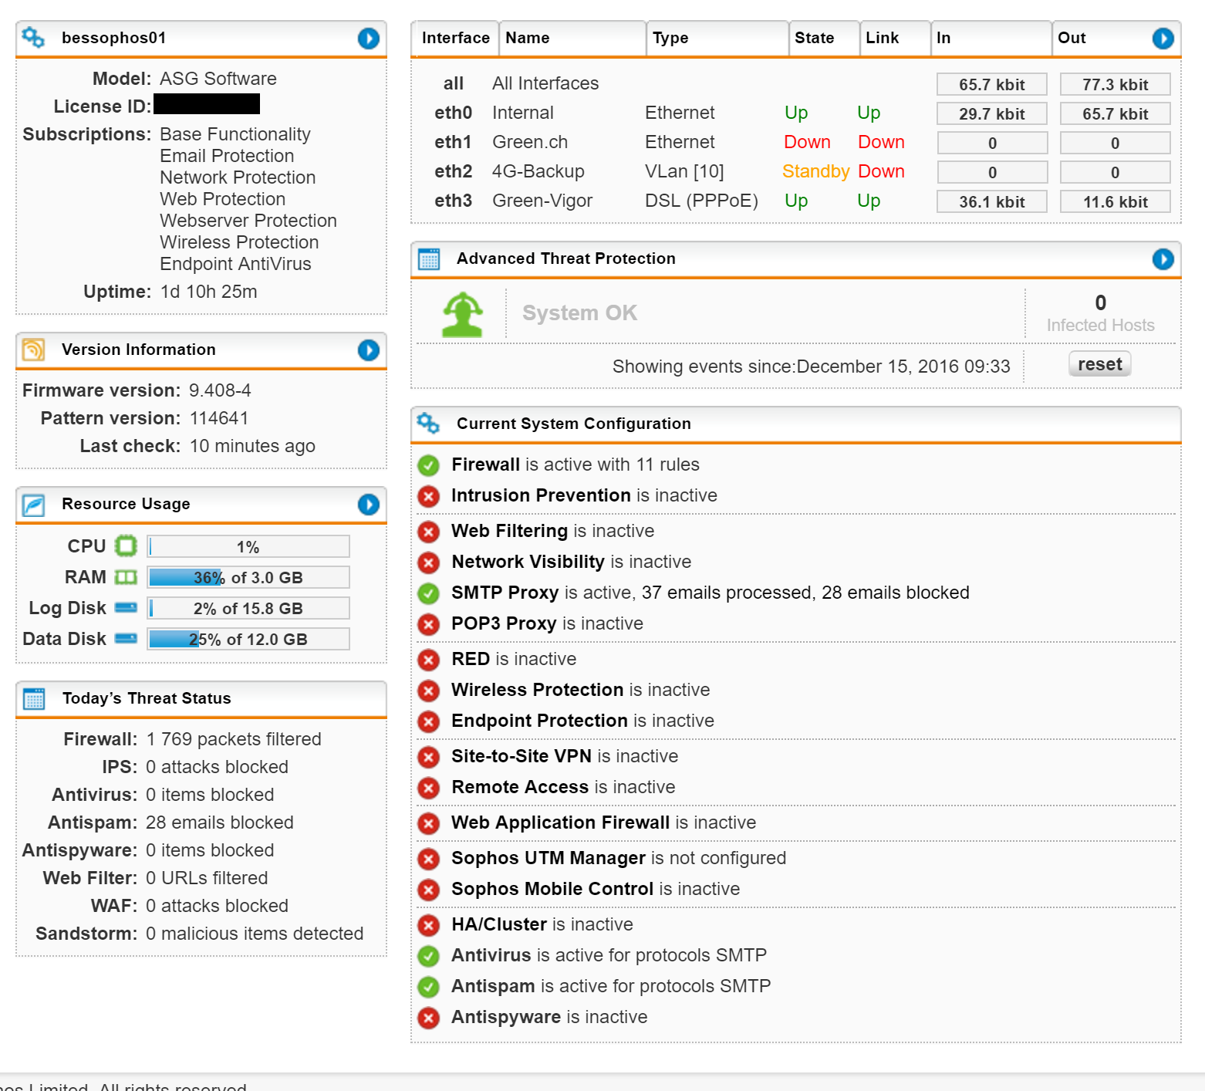Open the SMTP Proxy configuration link
The width and height of the screenshot is (1205, 1091).
tap(505, 593)
